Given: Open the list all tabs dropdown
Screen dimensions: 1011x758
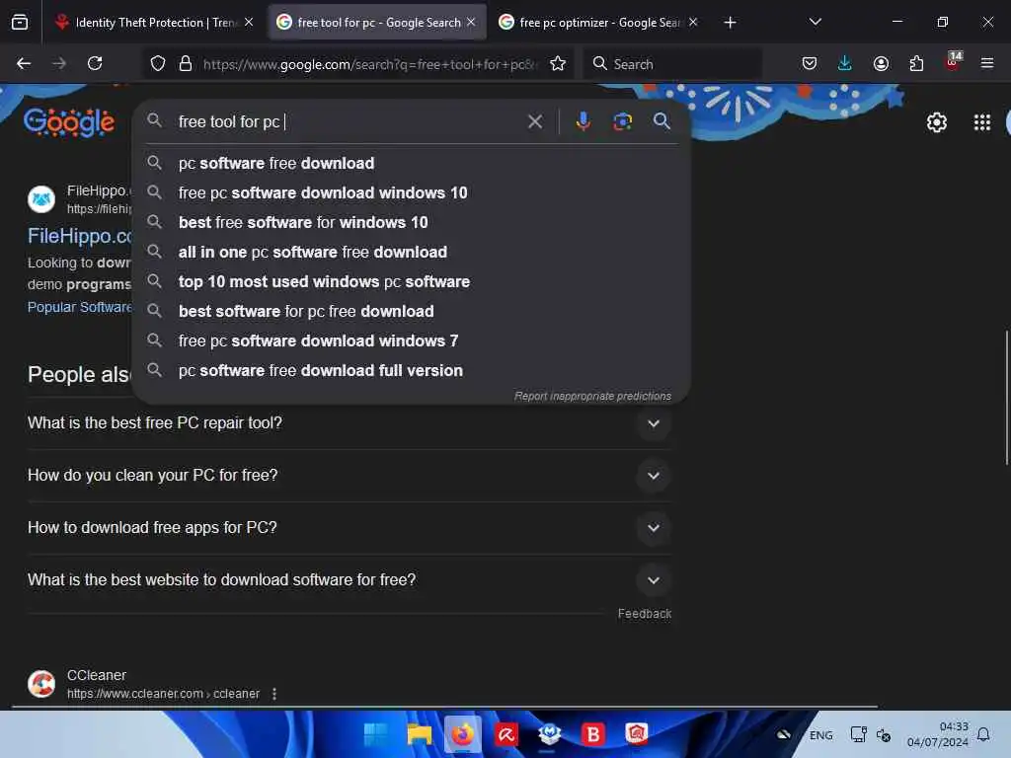Looking at the screenshot, I should (x=815, y=22).
